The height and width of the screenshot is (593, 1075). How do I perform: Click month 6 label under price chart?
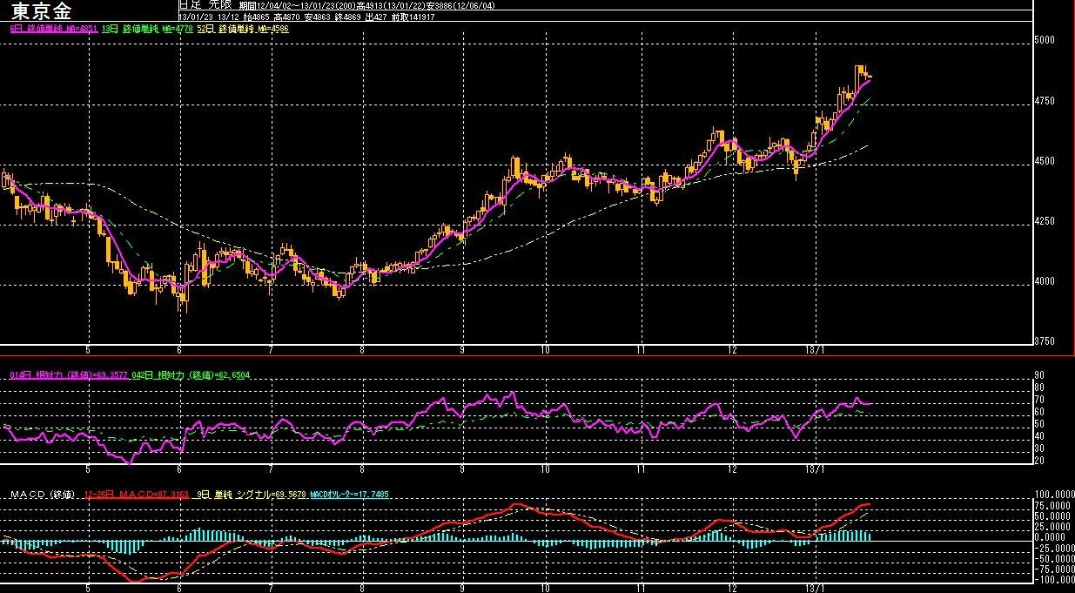[179, 349]
